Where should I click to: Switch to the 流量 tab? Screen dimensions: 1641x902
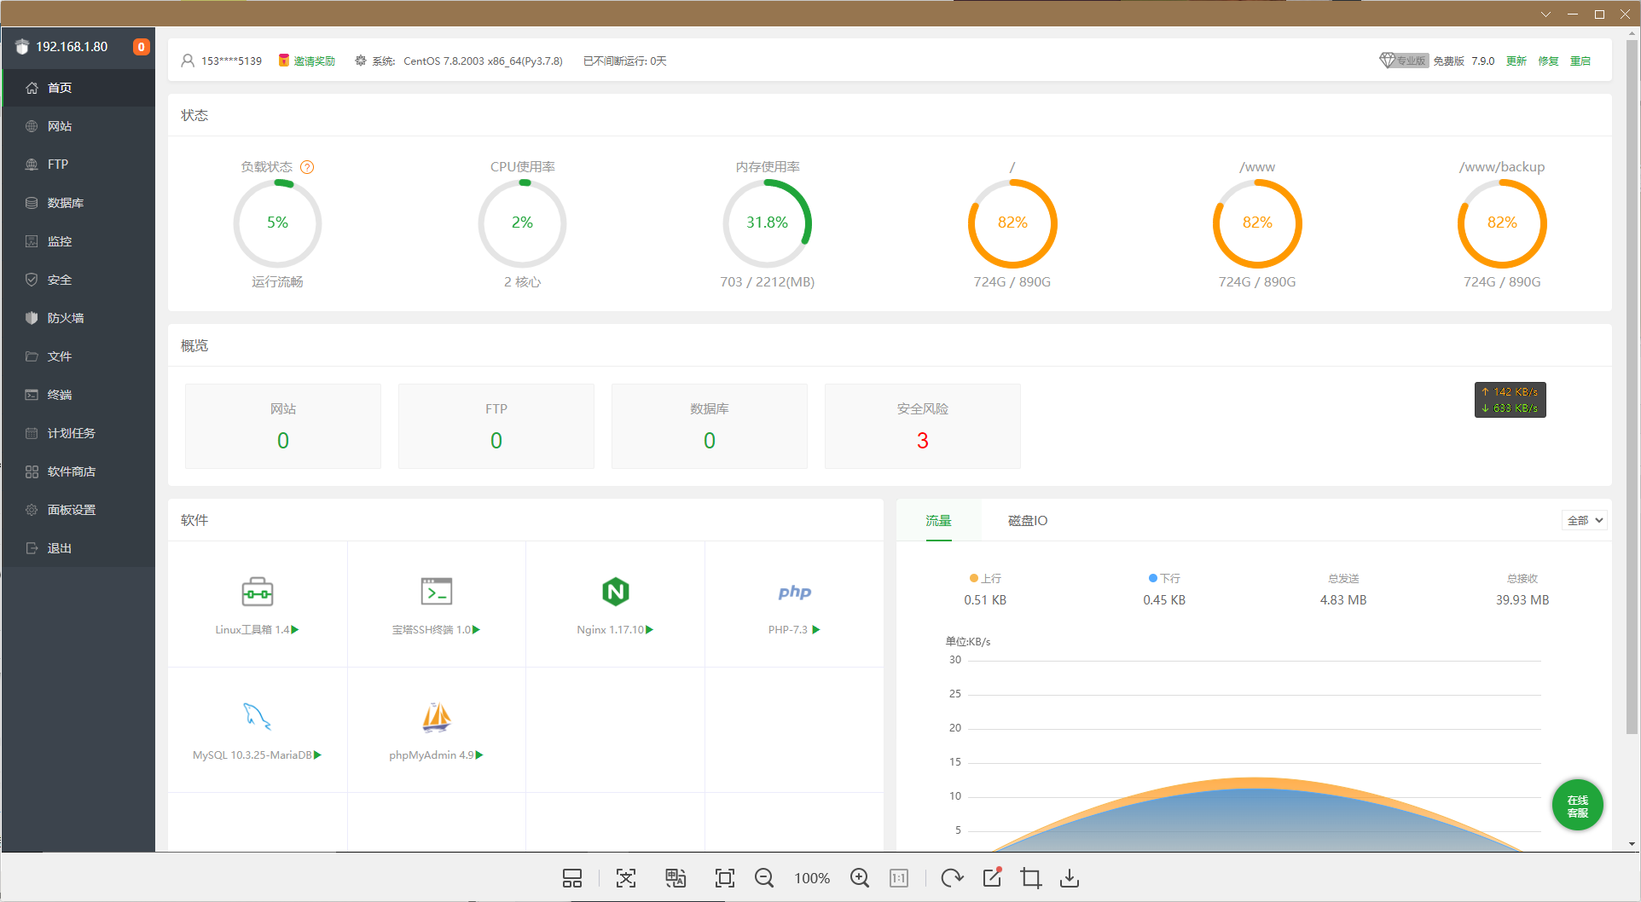pyautogui.click(x=938, y=520)
